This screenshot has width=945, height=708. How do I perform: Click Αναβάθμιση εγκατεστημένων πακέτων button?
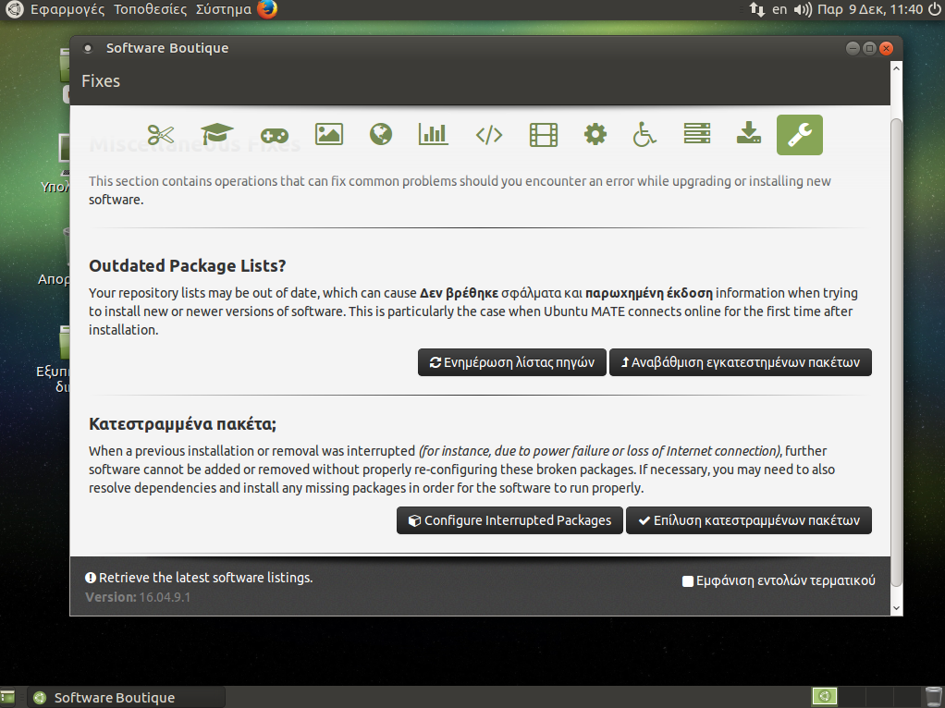point(740,362)
